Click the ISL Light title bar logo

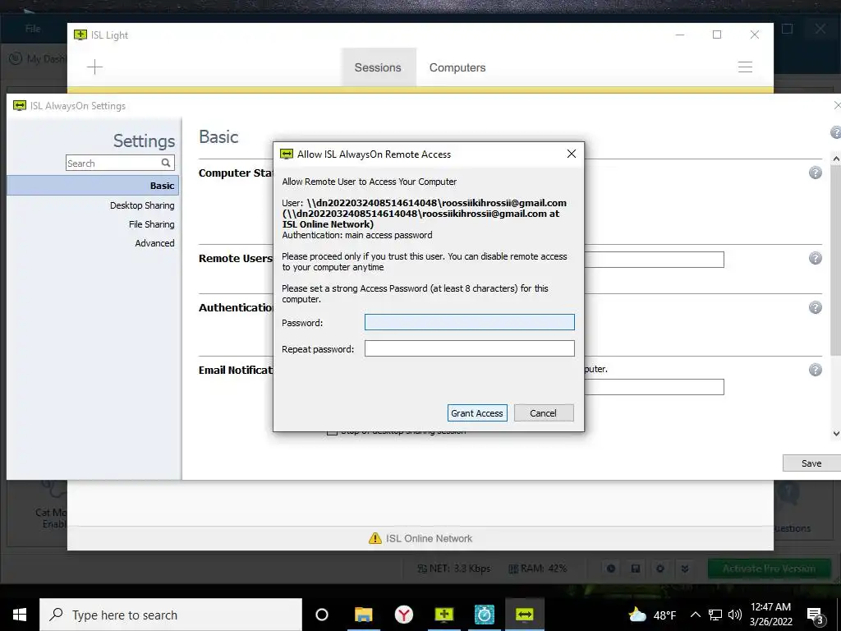pyautogui.click(x=80, y=35)
